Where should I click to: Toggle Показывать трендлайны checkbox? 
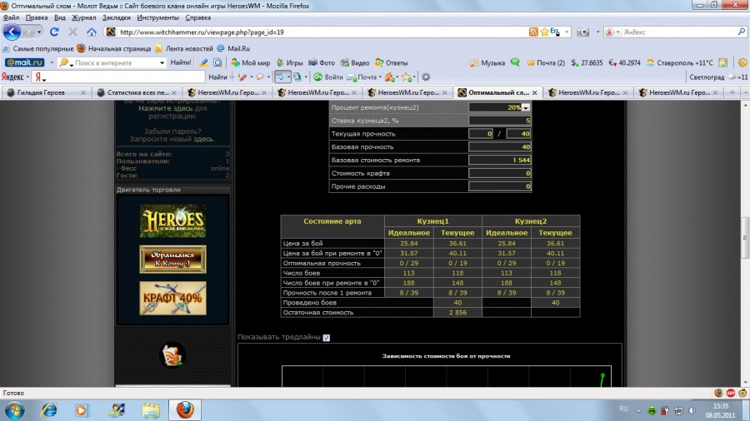(x=326, y=338)
